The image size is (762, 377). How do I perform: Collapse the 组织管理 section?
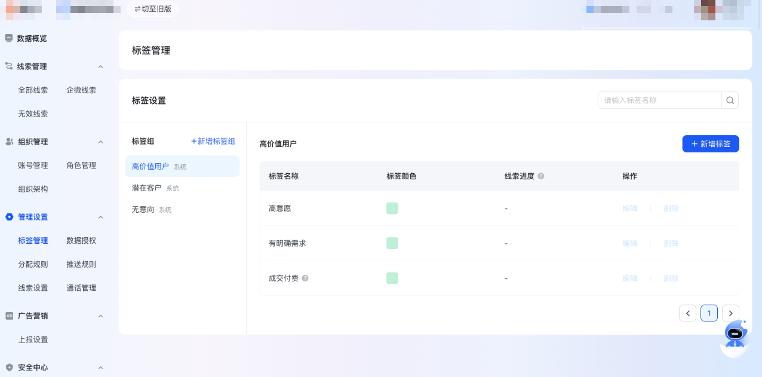tap(100, 142)
